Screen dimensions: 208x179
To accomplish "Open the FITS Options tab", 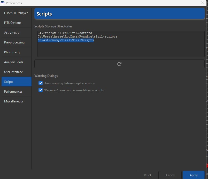I will tap(17, 23).
